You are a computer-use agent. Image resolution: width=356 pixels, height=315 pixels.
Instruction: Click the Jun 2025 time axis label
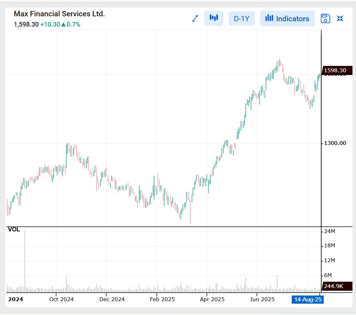[x=262, y=299]
